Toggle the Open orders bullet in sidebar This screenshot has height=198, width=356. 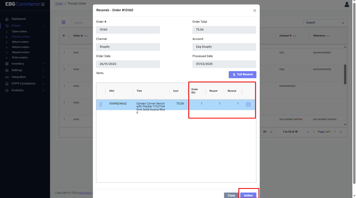pyautogui.click(x=7, y=31)
